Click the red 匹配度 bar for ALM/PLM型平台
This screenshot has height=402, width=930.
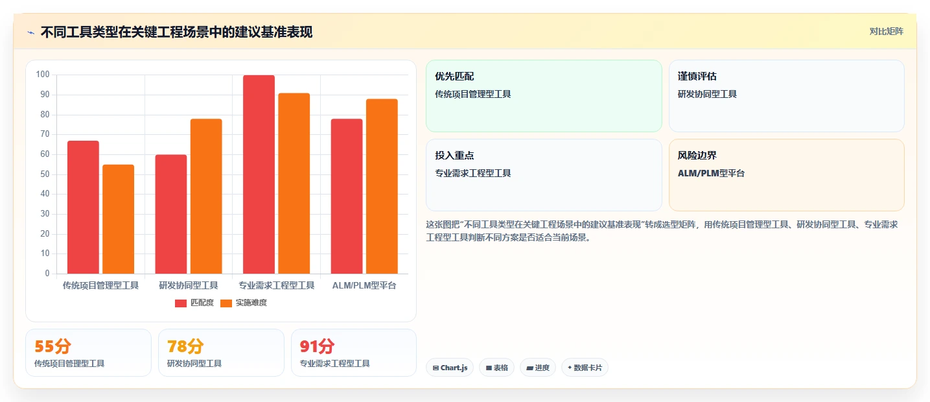point(347,196)
